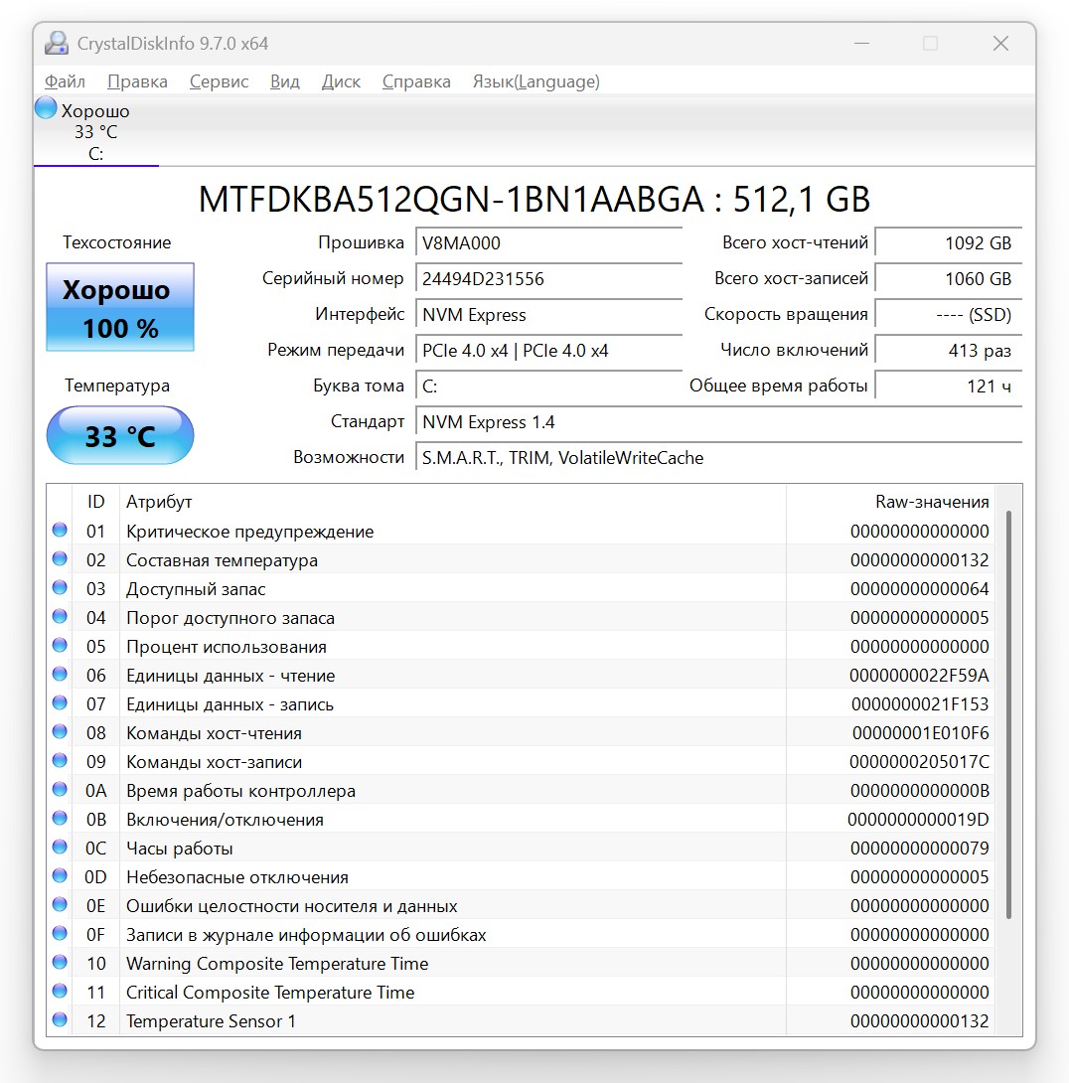The height and width of the screenshot is (1083, 1069).
Task: Click status orb for Доступный запас row
Action: tap(60, 588)
